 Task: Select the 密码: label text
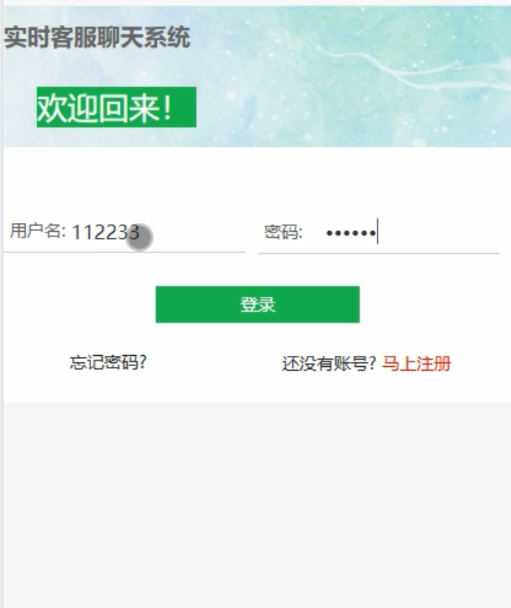click(x=283, y=233)
